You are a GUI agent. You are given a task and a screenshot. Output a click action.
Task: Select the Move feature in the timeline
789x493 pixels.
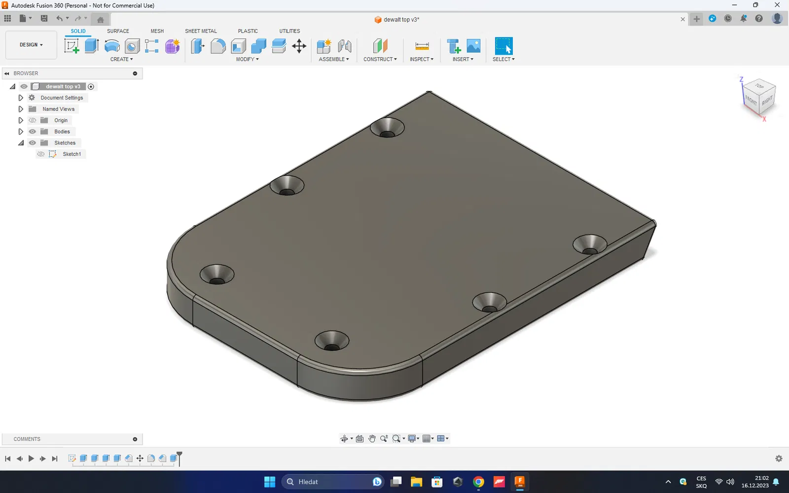140,458
